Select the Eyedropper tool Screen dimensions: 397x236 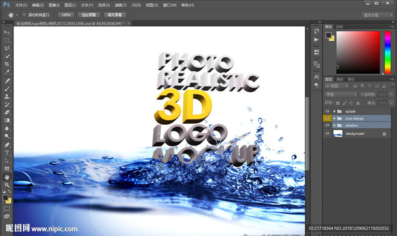pos(7,72)
